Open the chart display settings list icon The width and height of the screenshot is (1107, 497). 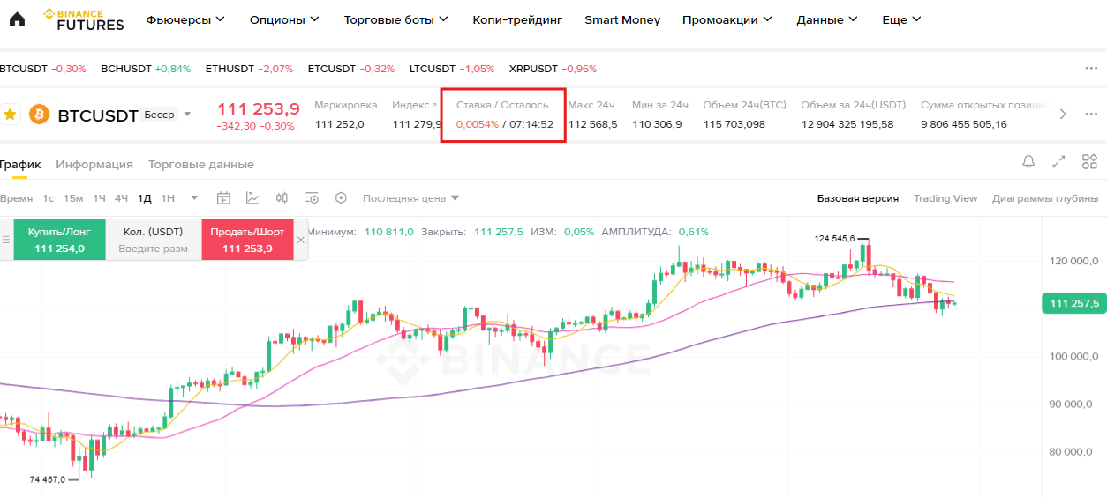pos(312,198)
